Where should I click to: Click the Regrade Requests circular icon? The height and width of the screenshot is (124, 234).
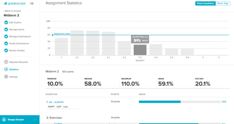pos(6,62)
